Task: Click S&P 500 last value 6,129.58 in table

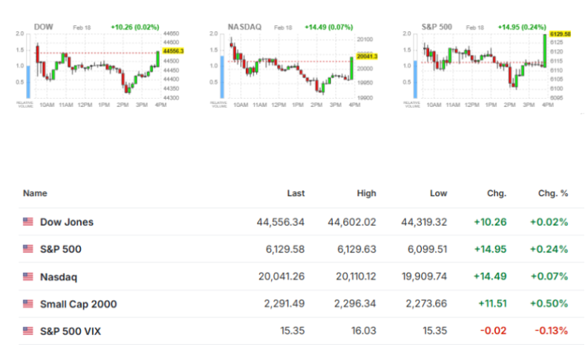Action: click(285, 249)
